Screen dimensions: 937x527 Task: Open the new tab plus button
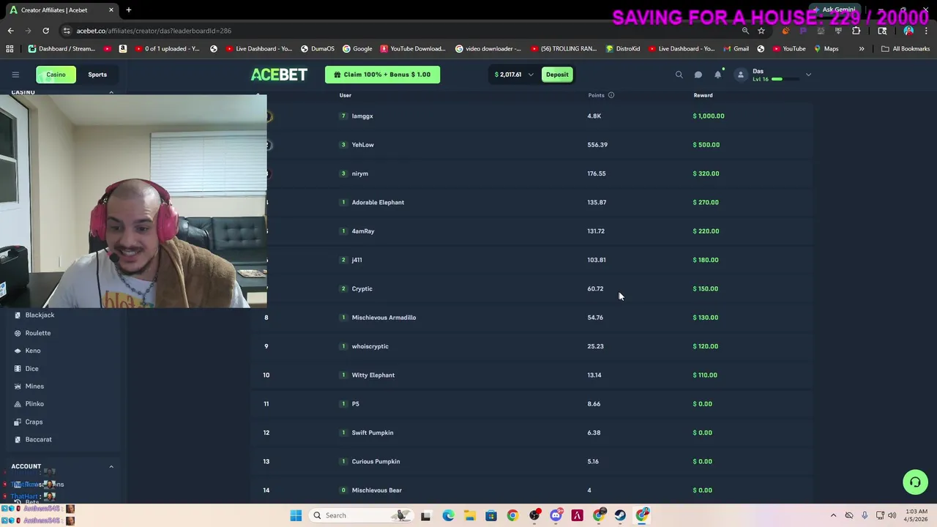click(x=128, y=10)
